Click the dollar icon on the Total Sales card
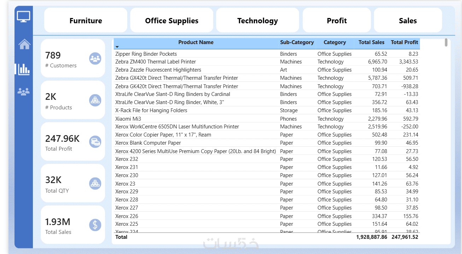The height and width of the screenshot is (254, 462). [x=95, y=225]
